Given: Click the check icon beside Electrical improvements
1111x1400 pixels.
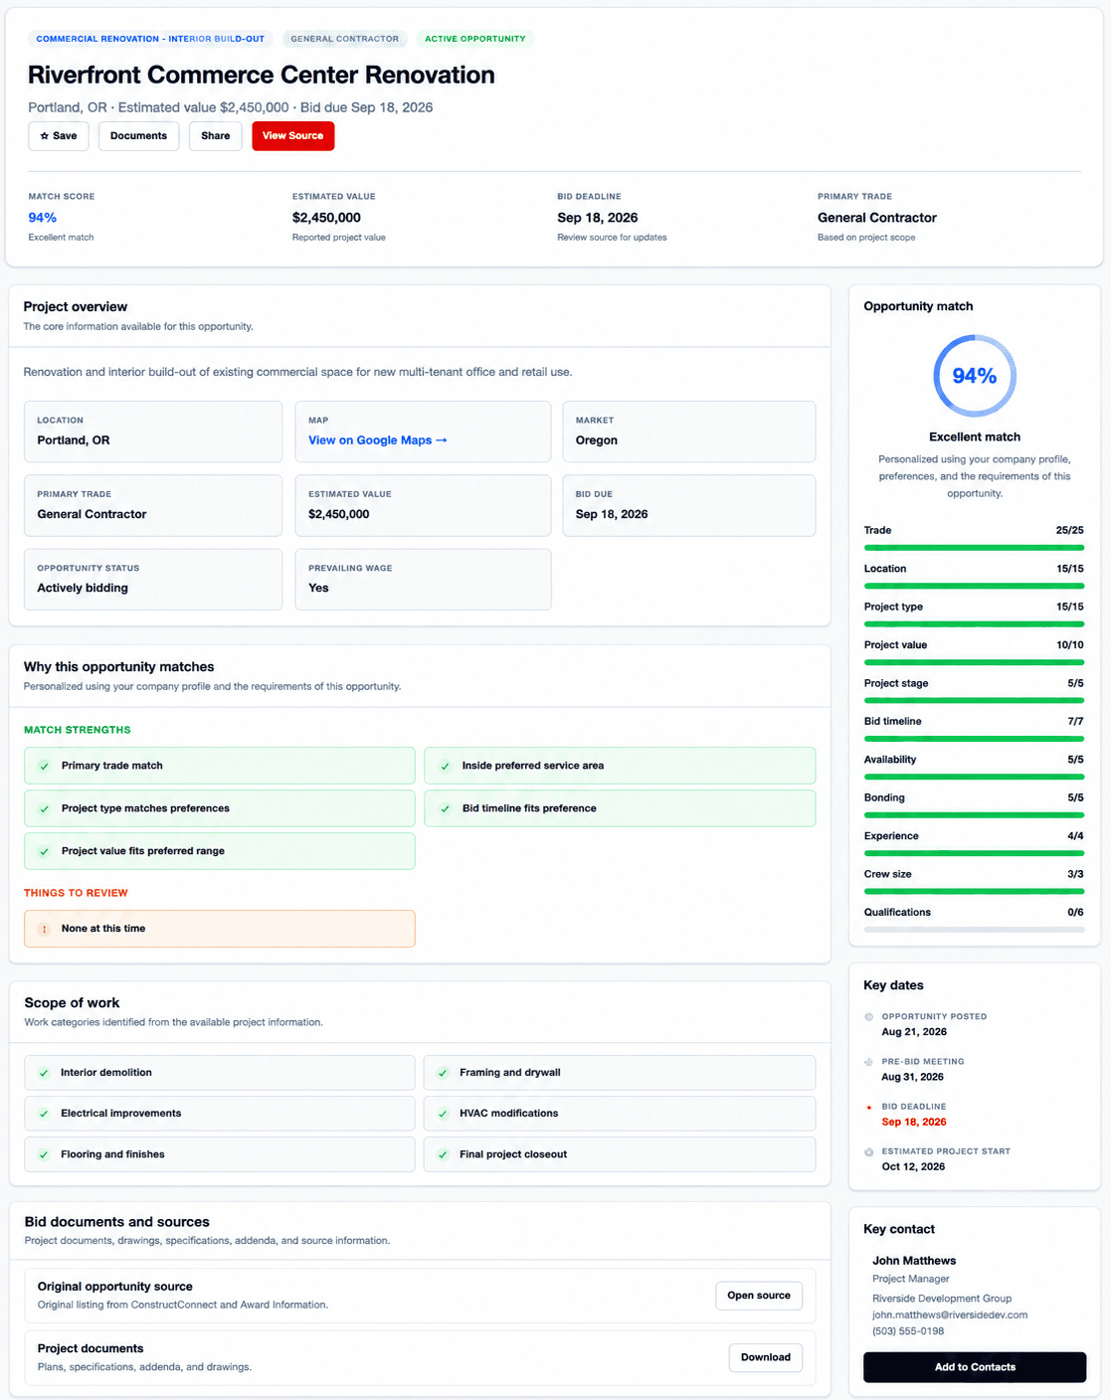Looking at the screenshot, I should (44, 1114).
